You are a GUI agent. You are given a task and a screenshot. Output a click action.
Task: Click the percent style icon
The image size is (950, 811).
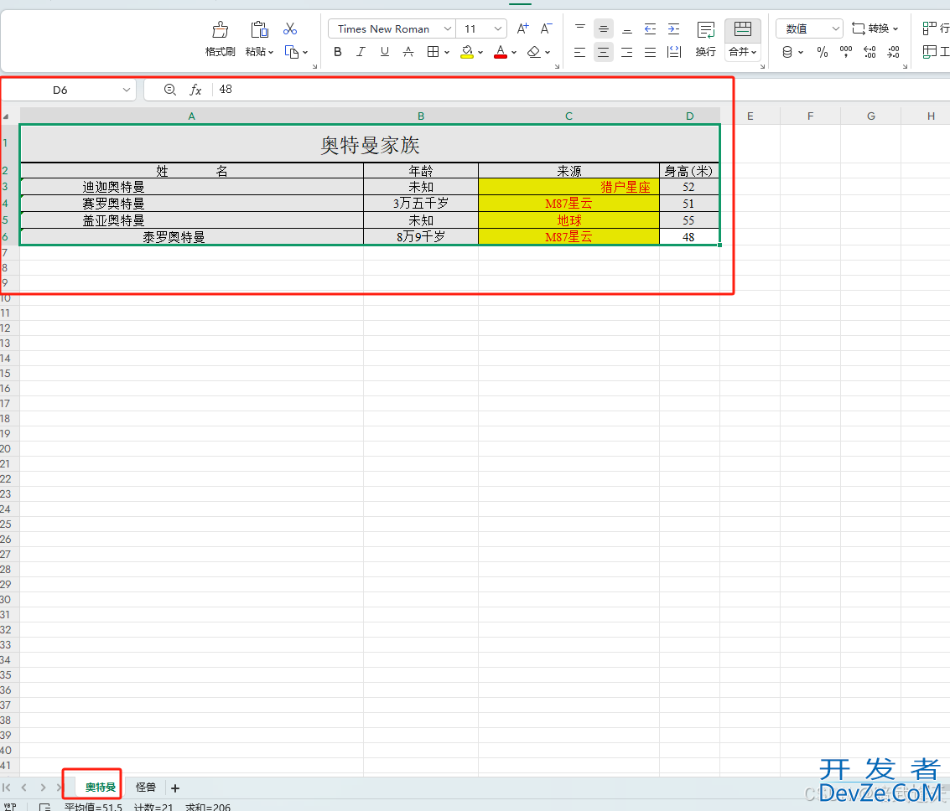coord(823,52)
